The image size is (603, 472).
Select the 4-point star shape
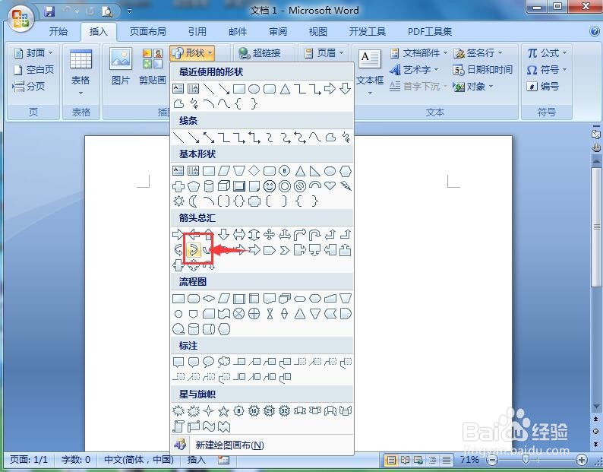(x=208, y=411)
